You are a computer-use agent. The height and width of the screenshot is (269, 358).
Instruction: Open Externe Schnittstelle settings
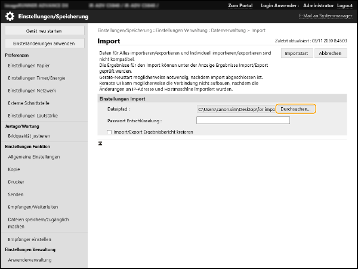click(29, 103)
